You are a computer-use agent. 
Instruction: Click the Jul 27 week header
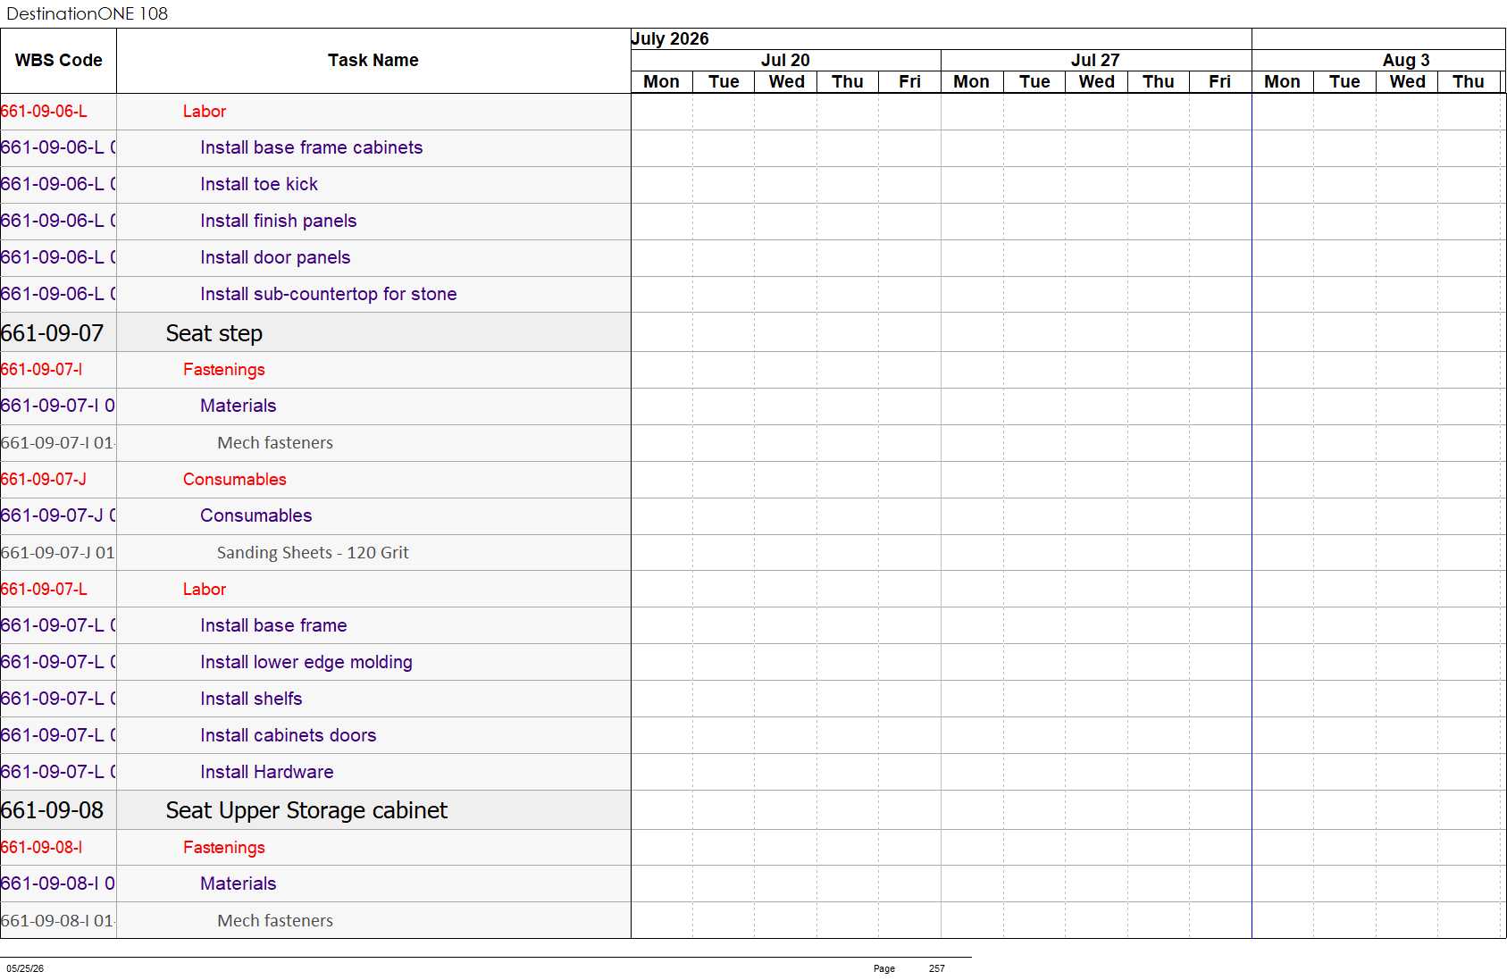point(1096,60)
